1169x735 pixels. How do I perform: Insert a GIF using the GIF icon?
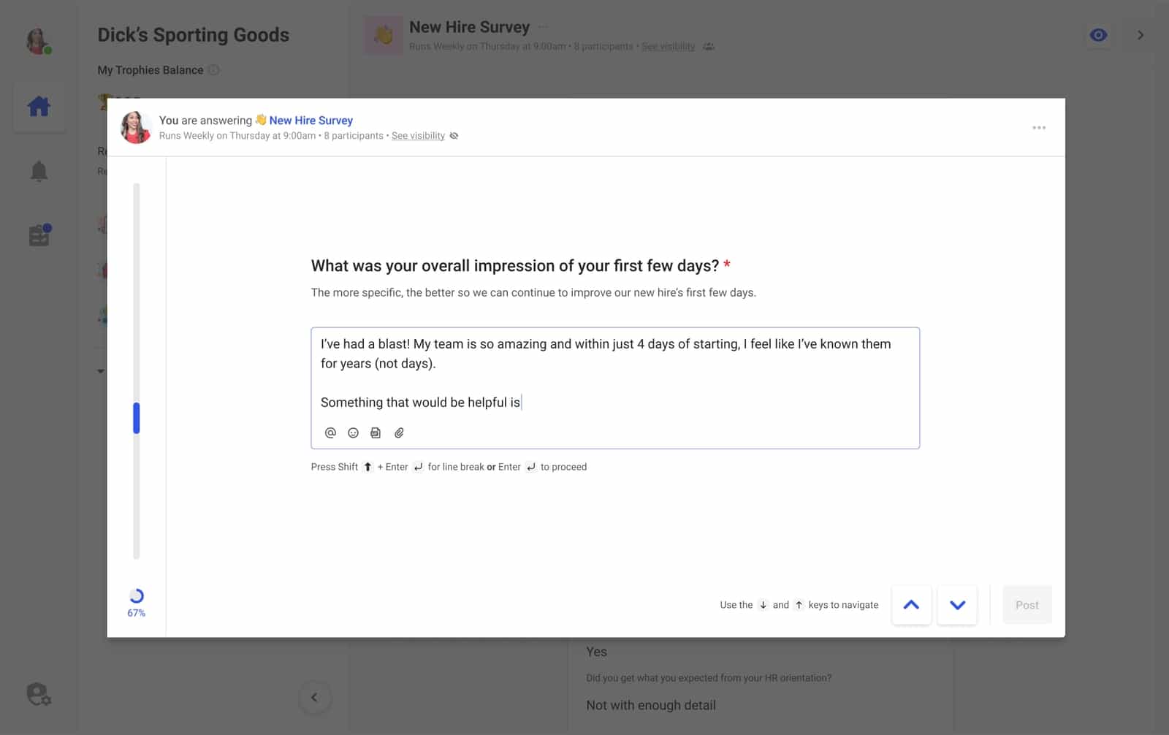pyautogui.click(x=376, y=433)
